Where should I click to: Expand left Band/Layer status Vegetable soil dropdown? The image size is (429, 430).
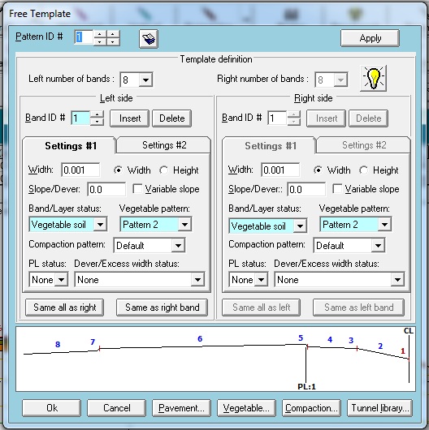click(x=67, y=225)
